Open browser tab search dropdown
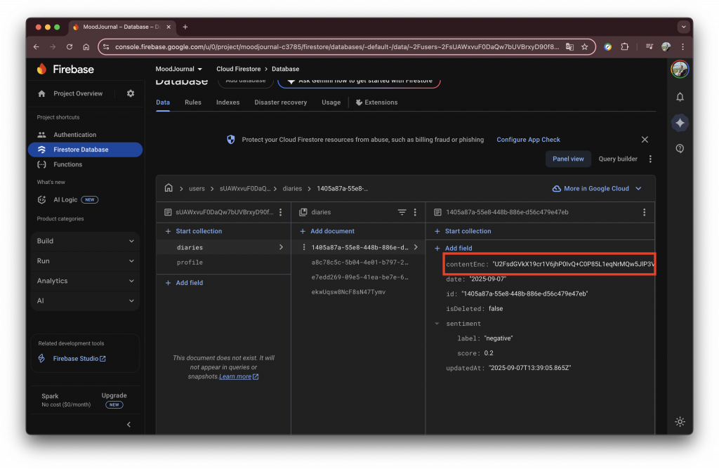The image size is (719, 469). click(x=683, y=27)
